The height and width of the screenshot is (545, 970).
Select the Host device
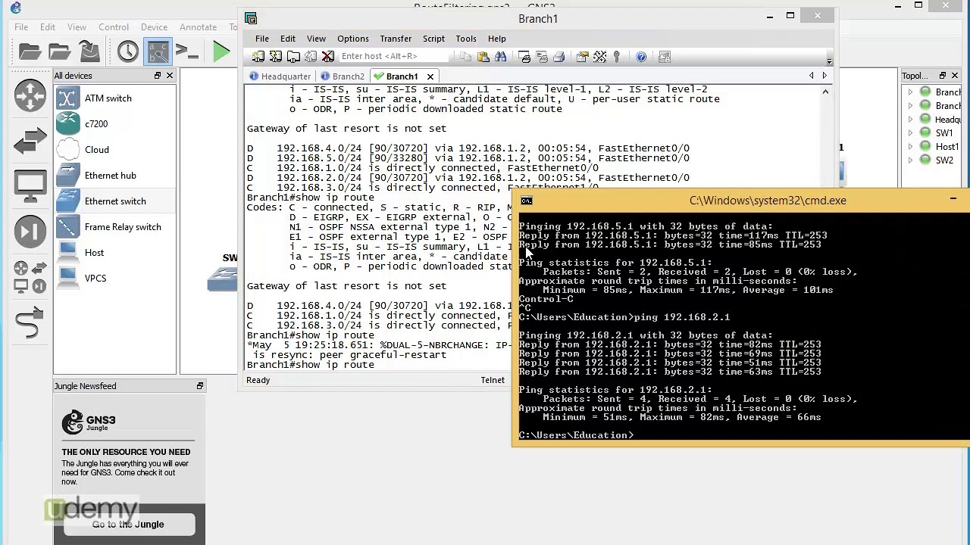coord(115,253)
